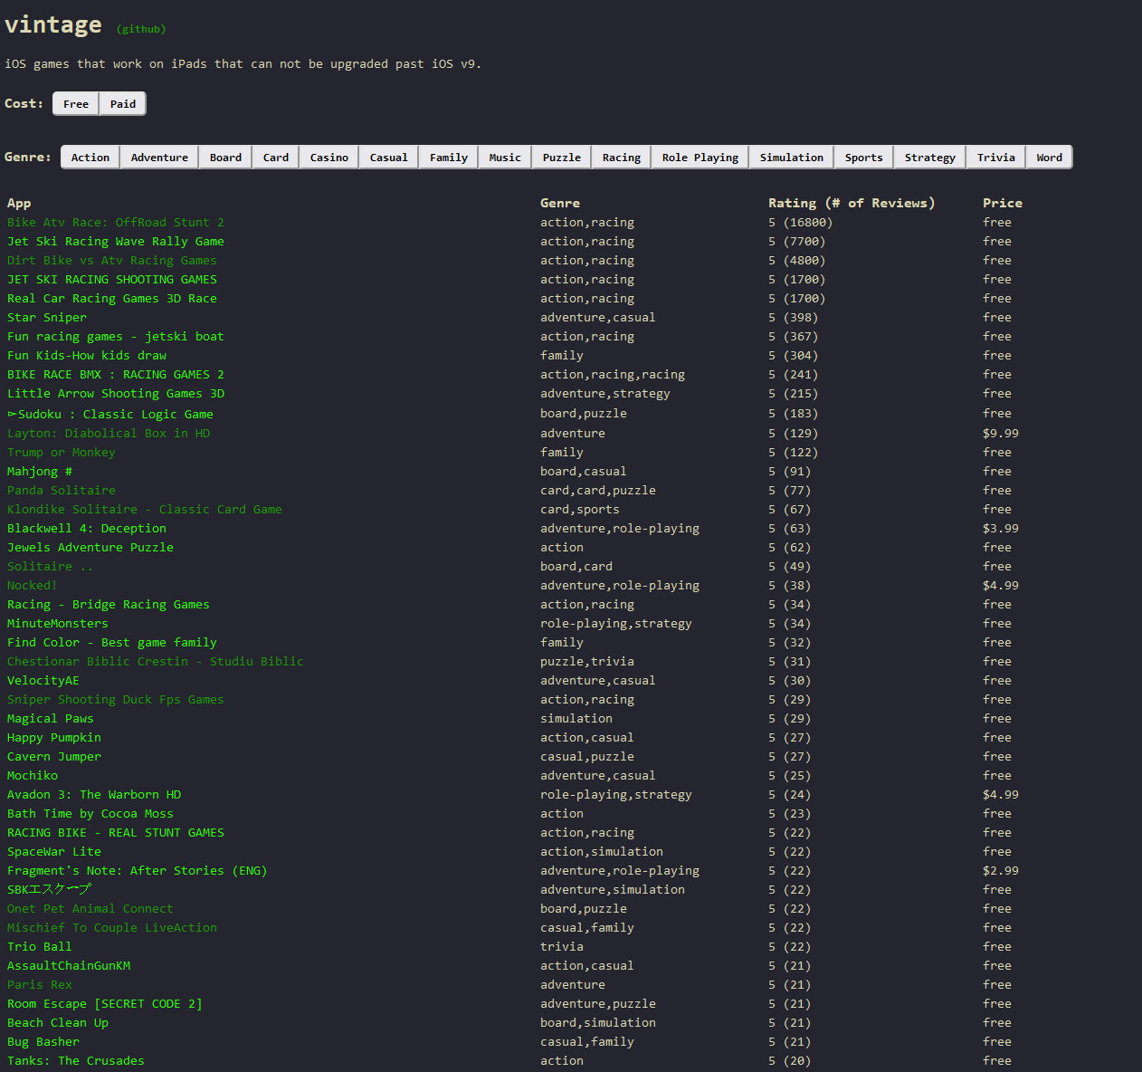Screen dimensions: 1142x1072
Task: Open BIKE RACE BMX : RACING GAMES 2
Action: point(116,375)
